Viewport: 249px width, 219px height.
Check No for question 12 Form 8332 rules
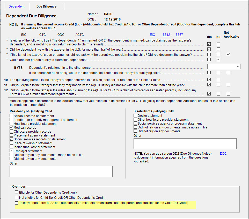click(218, 94)
